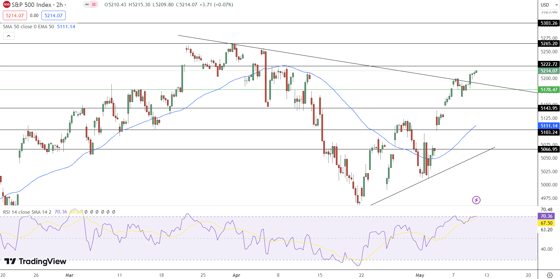Screen dimensions: 560x279
Task: Click the 63.20 label on RSI axis
Action: tap(547, 230)
